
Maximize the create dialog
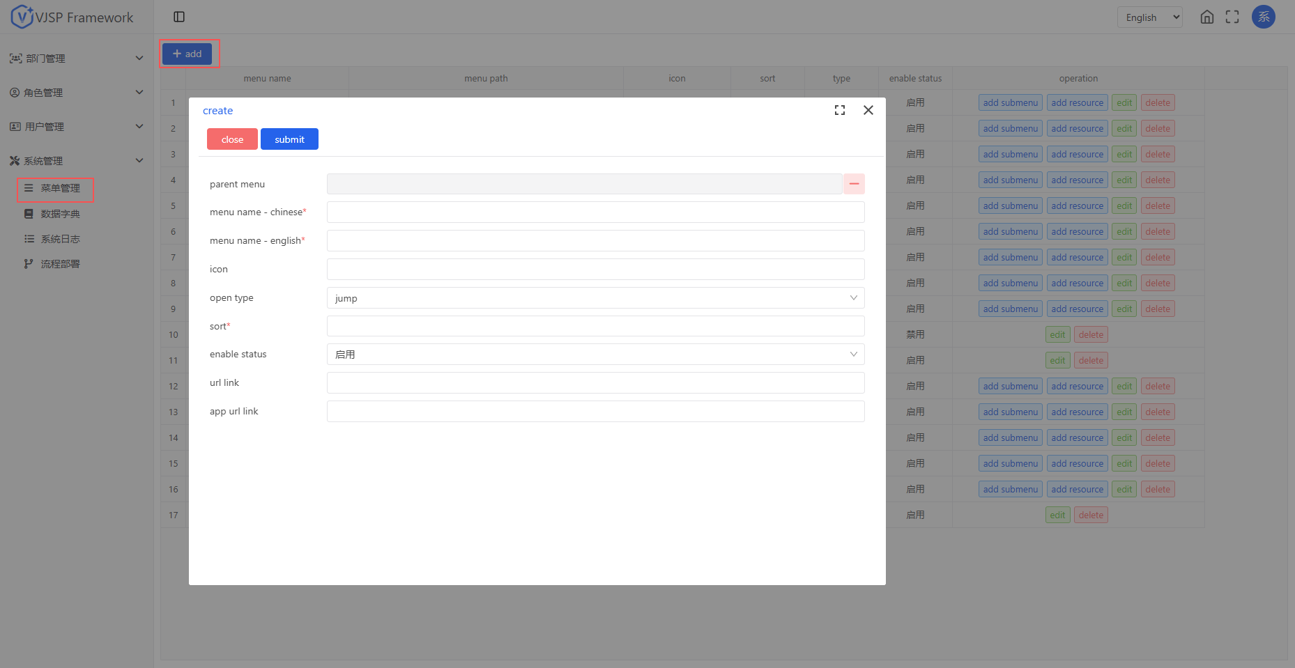click(x=840, y=110)
